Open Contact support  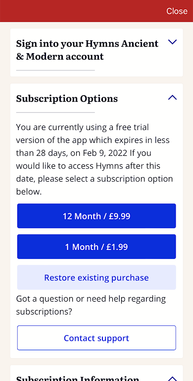[x=96, y=338]
